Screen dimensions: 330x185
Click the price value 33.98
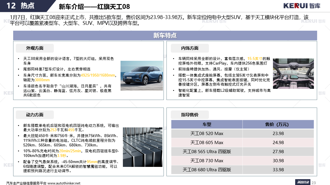278,170
